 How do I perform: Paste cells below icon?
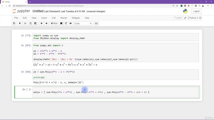pyautogui.click(x=35, y=23)
